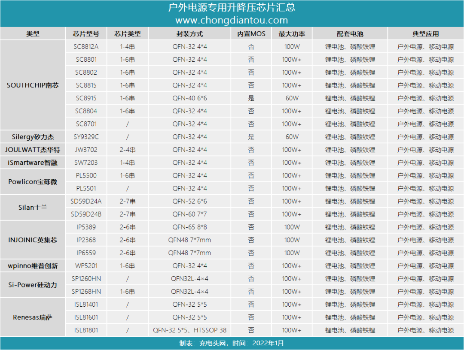
Task: Select the QFN-52 6*6 package cell
Action: pos(190,201)
